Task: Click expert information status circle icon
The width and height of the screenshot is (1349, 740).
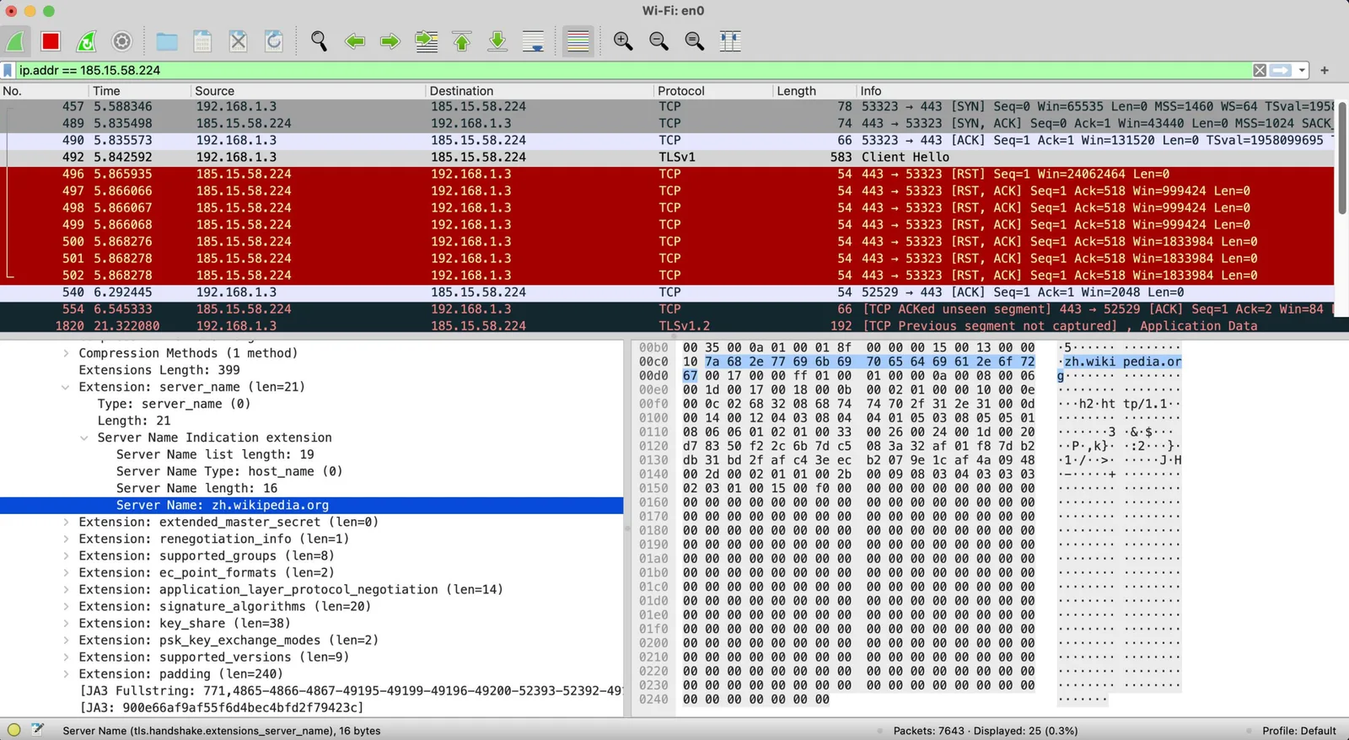Action: [14, 730]
